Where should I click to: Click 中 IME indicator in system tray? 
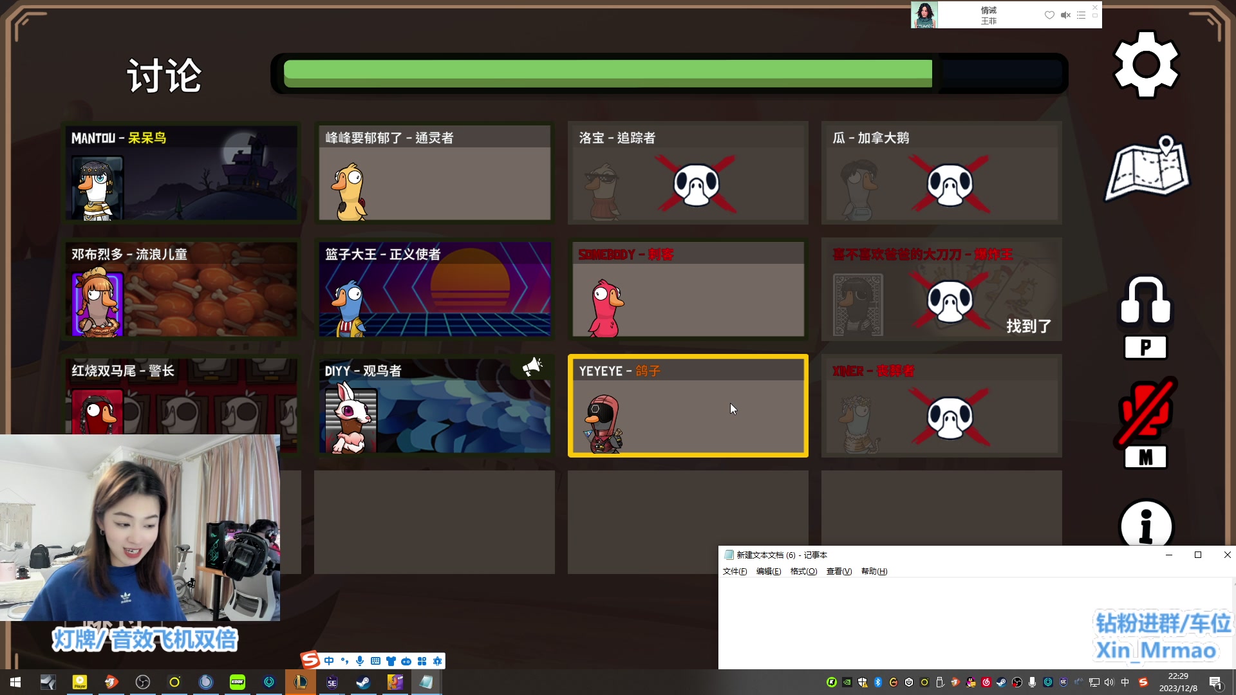[1125, 682]
